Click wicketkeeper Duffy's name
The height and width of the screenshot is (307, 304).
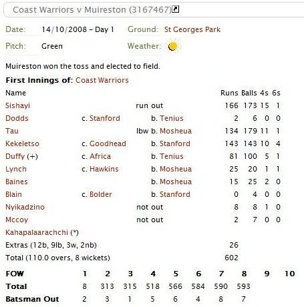[15, 156]
